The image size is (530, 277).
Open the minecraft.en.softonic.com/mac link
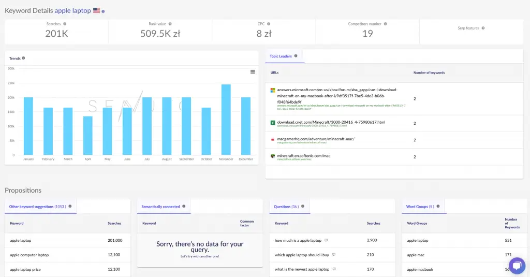pos(303,155)
